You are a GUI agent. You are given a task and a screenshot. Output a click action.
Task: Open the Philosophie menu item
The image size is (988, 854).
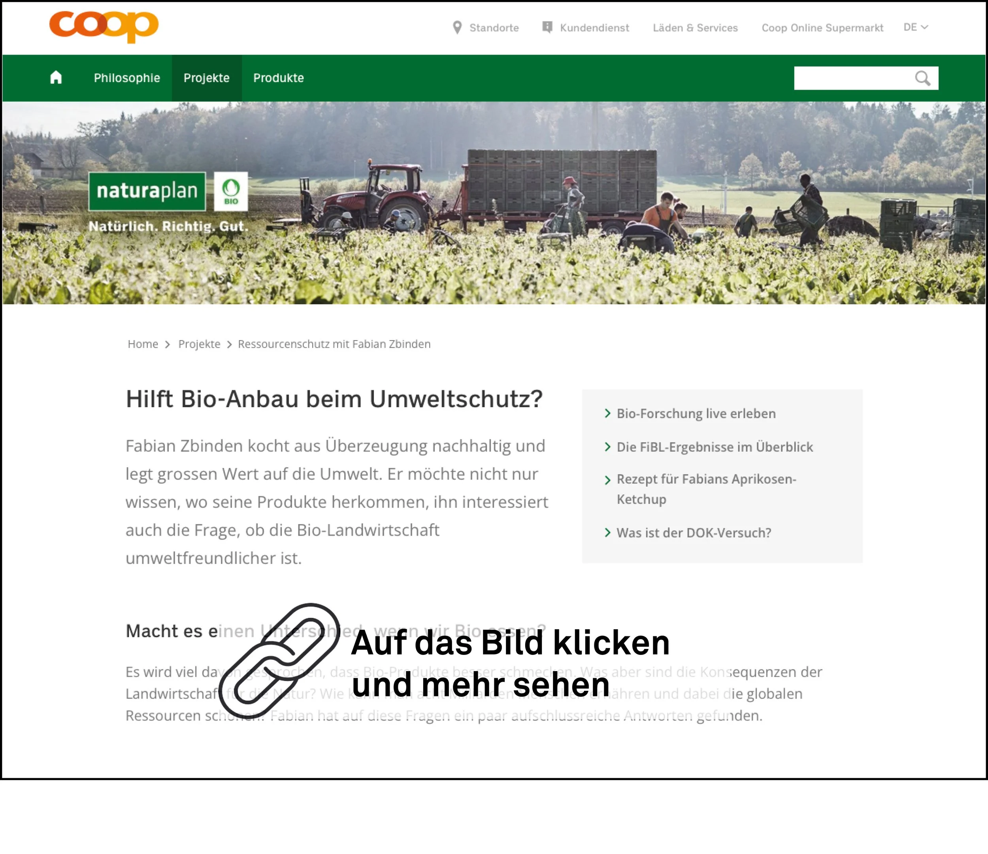(127, 78)
